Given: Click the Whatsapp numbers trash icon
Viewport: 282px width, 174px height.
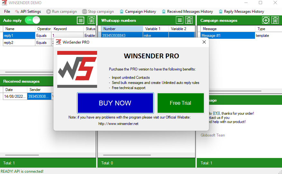Looking at the screenshot, I should point(189,20).
